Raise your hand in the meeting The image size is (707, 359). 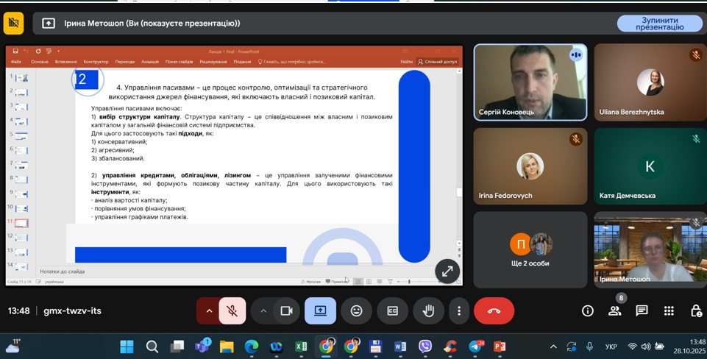coord(428,310)
